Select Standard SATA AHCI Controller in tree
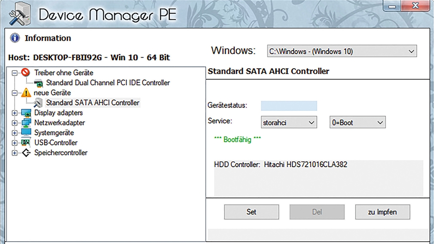The image size is (434, 244). pos(92,103)
